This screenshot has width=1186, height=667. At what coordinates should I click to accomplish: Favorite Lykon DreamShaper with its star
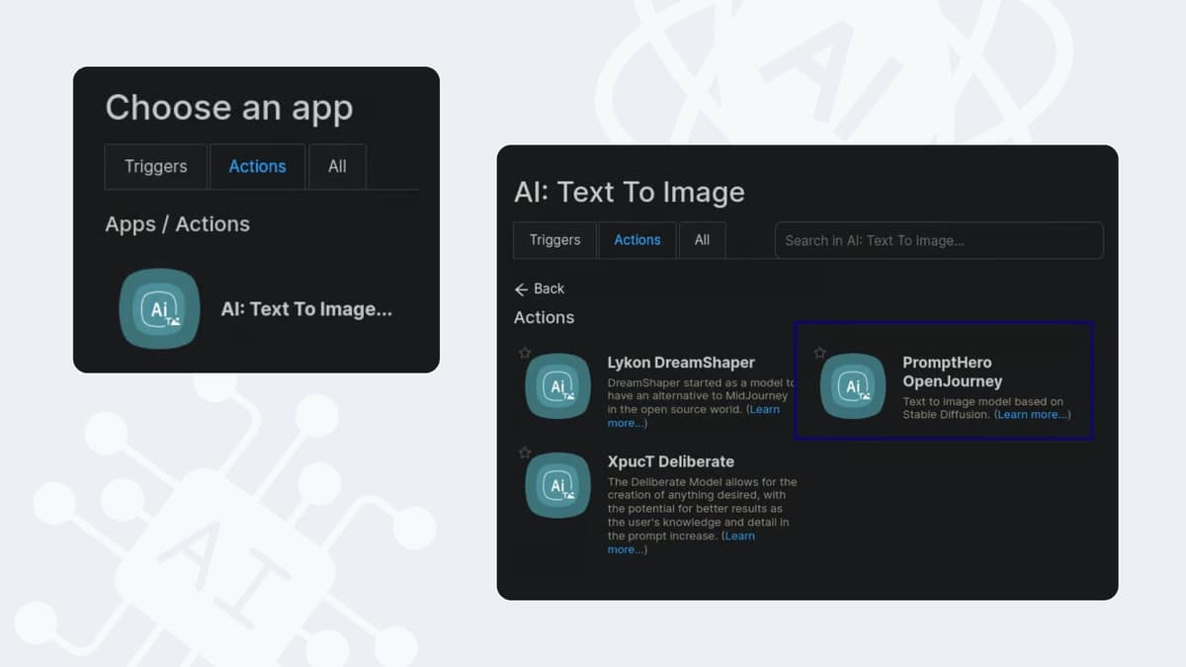pos(525,353)
